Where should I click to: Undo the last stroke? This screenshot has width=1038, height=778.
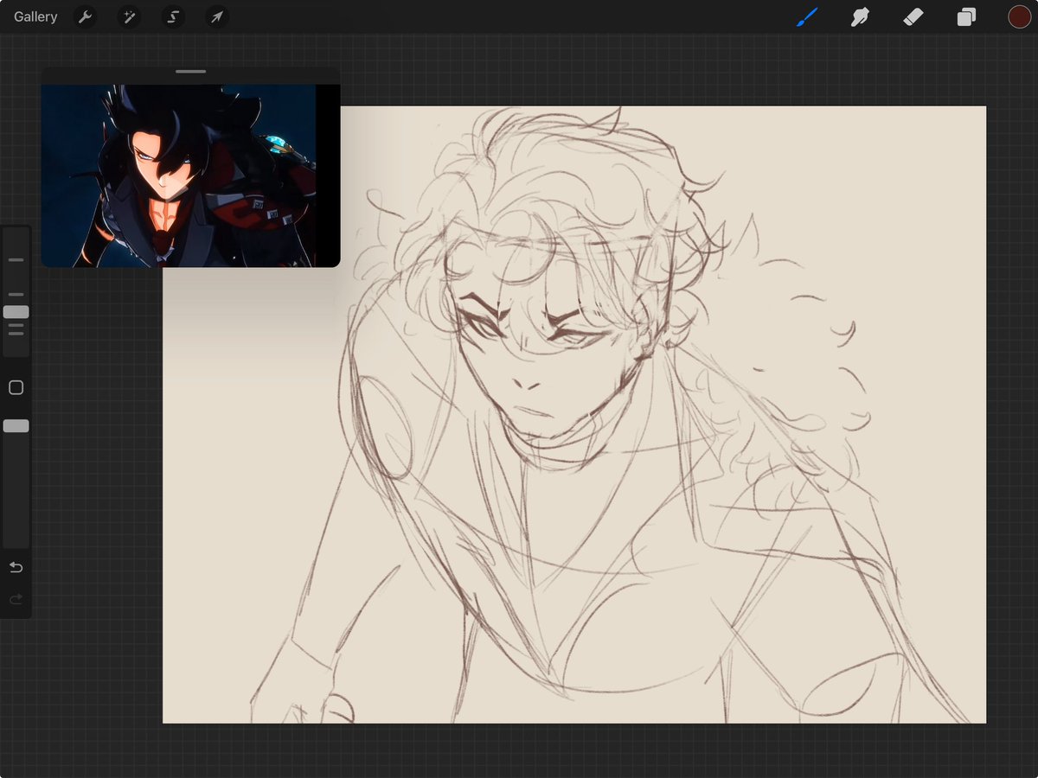tap(16, 567)
